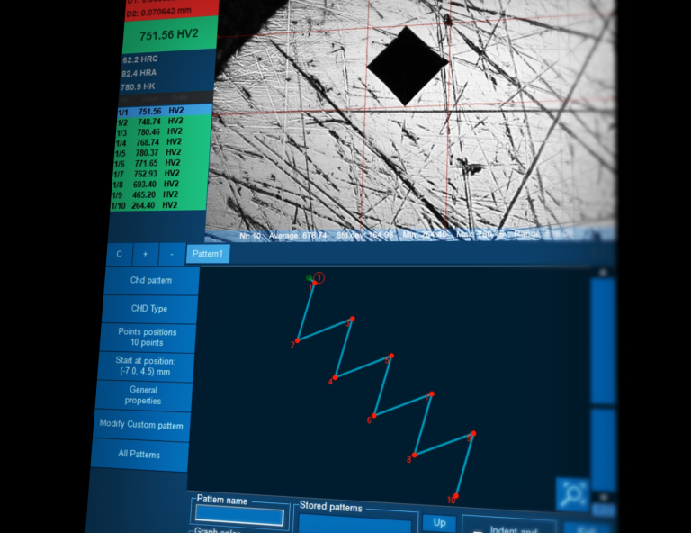Image resolution: width=691 pixels, height=533 pixels.
Task: Click pattern point 7 in the graph
Action: click(x=432, y=393)
